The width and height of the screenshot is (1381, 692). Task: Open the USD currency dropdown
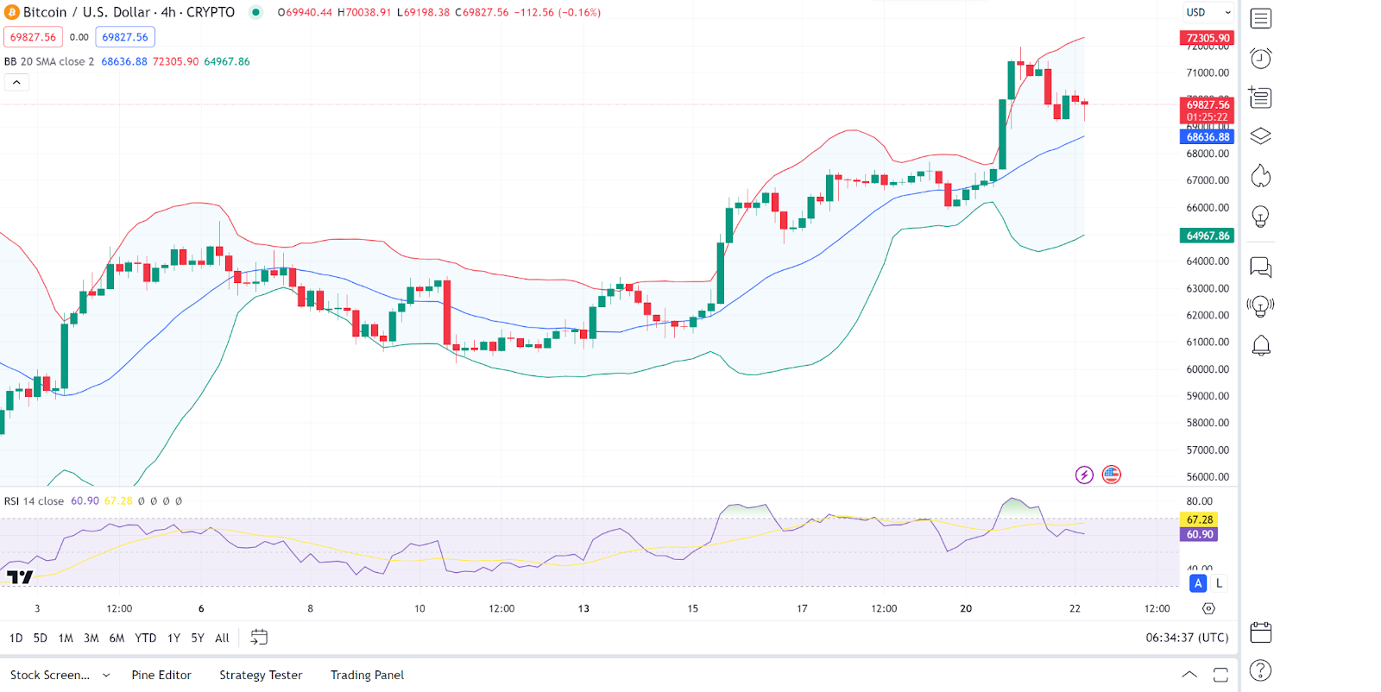click(1208, 12)
